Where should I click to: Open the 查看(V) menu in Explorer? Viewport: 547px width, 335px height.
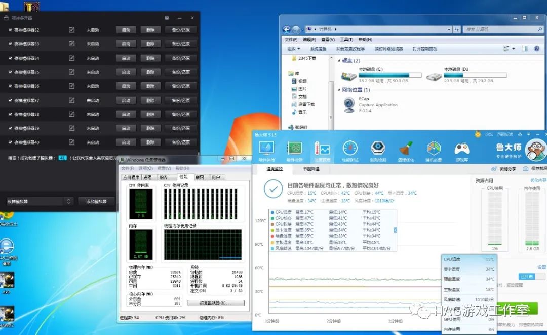(x=328, y=39)
